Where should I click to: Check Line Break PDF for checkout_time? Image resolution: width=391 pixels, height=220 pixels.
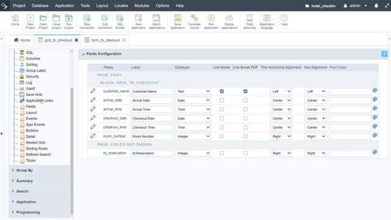point(246,127)
